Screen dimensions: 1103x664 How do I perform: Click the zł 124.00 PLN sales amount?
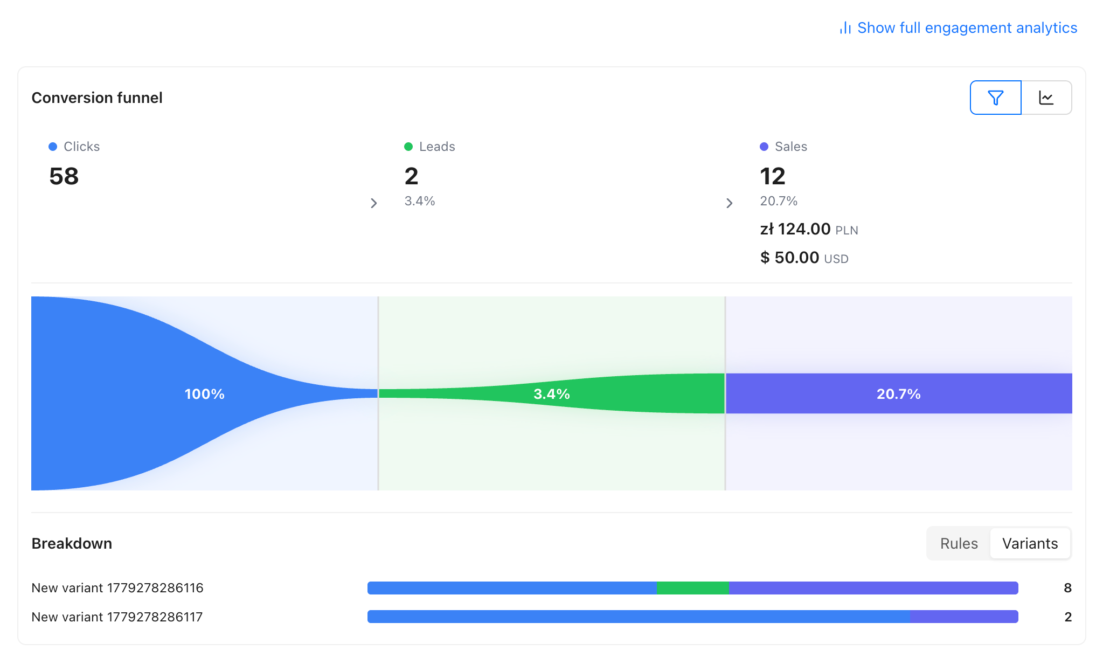point(809,229)
